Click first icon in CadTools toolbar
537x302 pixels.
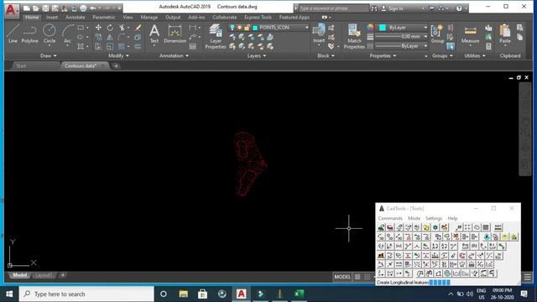381,227
